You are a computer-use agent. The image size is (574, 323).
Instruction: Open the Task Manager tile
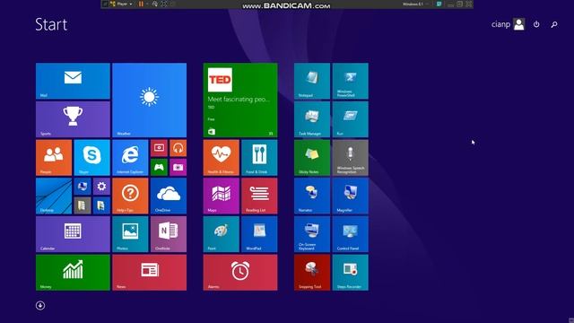(x=312, y=119)
